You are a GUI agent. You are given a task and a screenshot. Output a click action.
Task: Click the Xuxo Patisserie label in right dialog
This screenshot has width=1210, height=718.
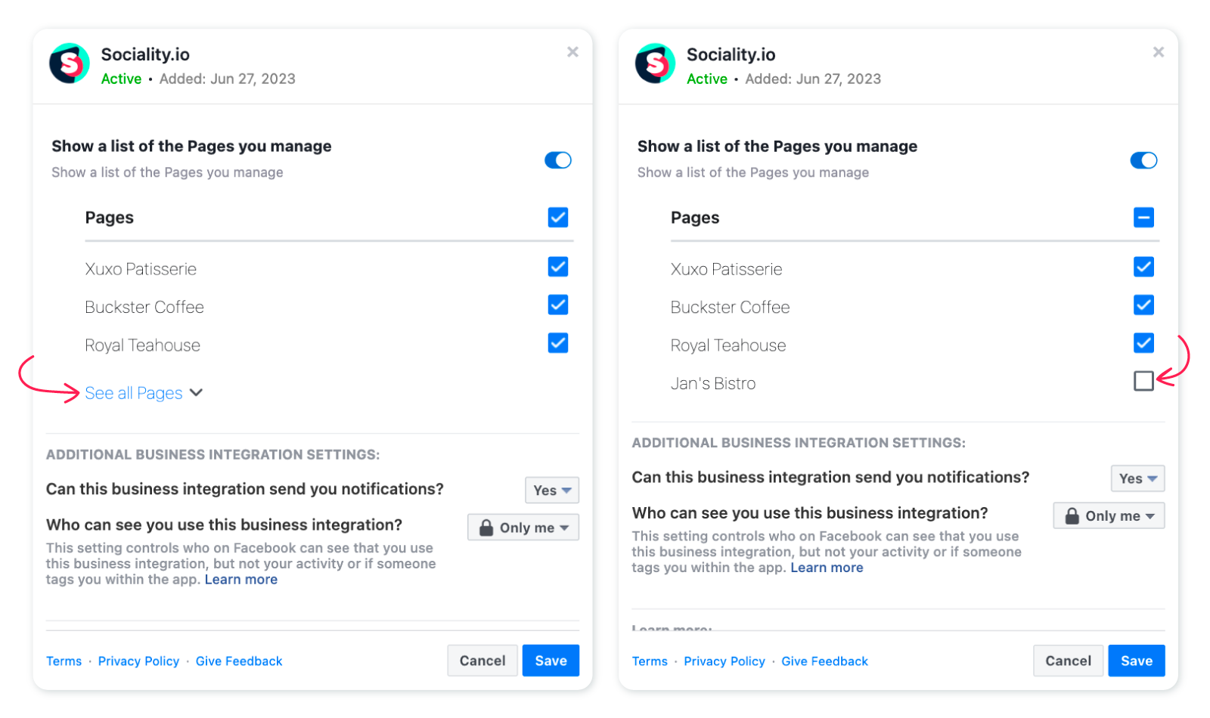point(726,269)
